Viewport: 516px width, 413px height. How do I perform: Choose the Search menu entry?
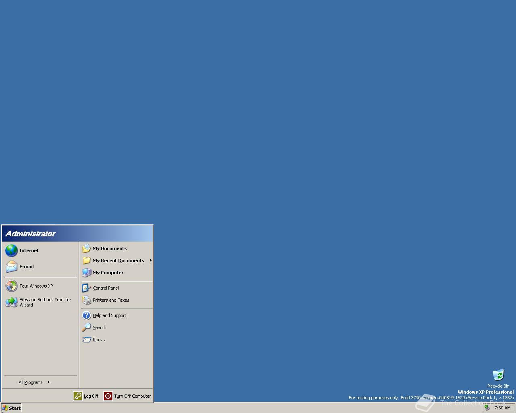pyautogui.click(x=117, y=327)
